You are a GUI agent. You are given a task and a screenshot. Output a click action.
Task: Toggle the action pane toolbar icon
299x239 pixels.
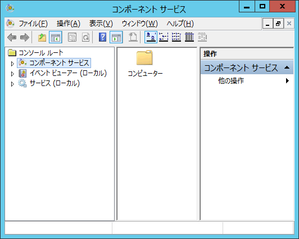click(x=116, y=37)
